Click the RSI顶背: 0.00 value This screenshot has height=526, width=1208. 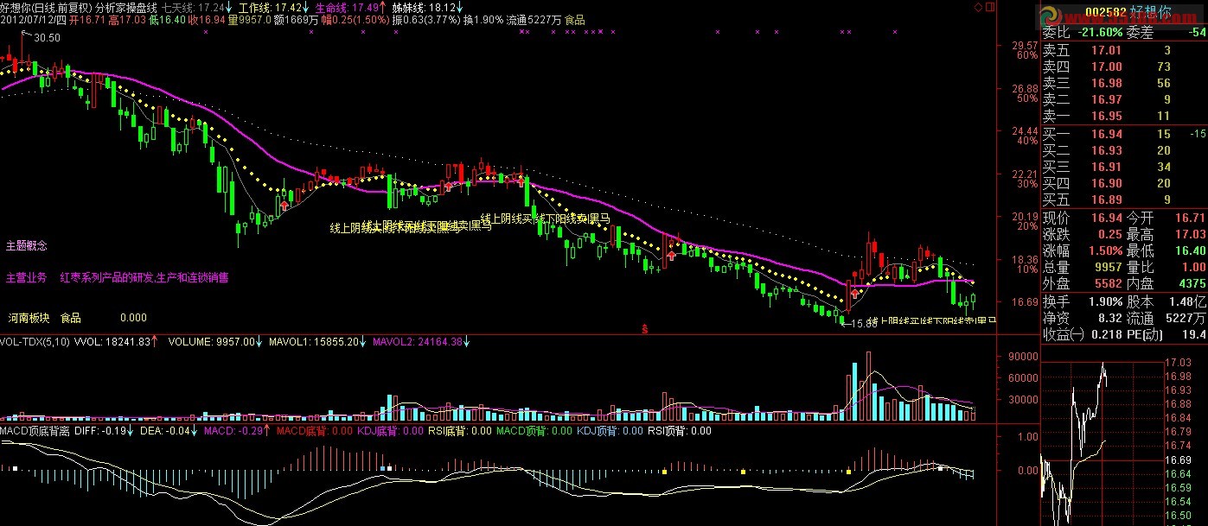coord(680,430)
